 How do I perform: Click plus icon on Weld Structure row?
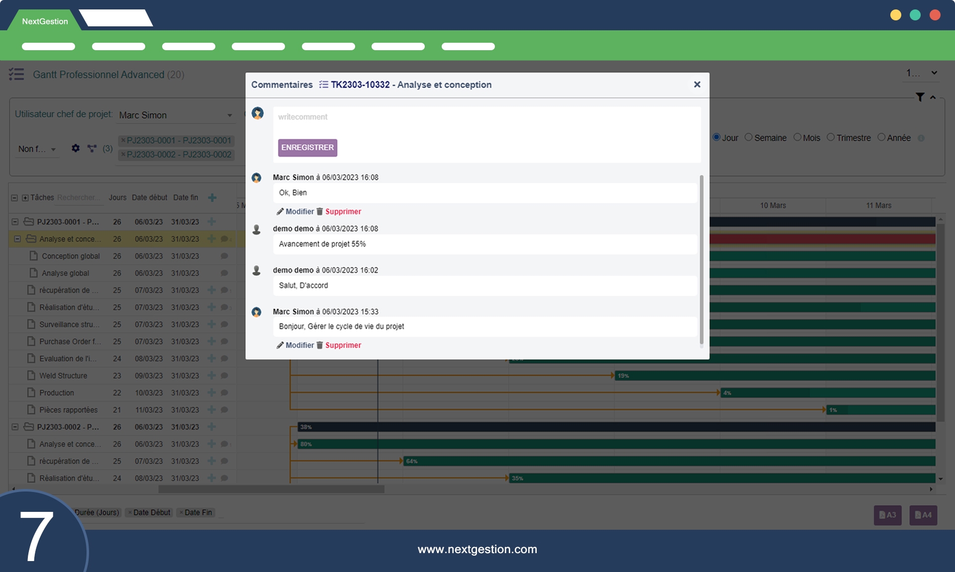click(x=211, y=376)
